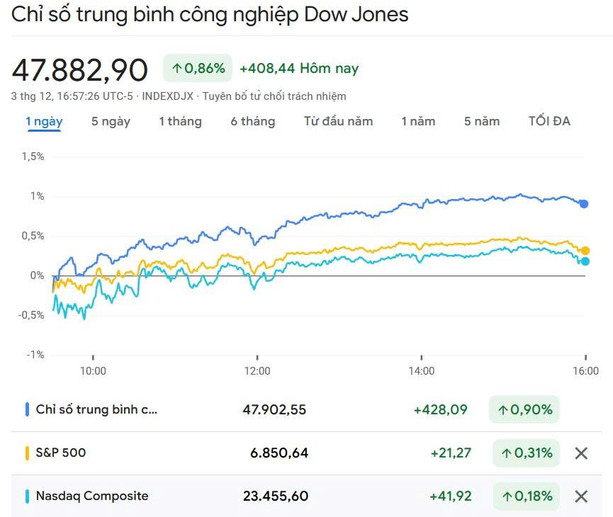Switch to the "1 tháng" chart range
The image size is (613, 517).
point(180,121)
